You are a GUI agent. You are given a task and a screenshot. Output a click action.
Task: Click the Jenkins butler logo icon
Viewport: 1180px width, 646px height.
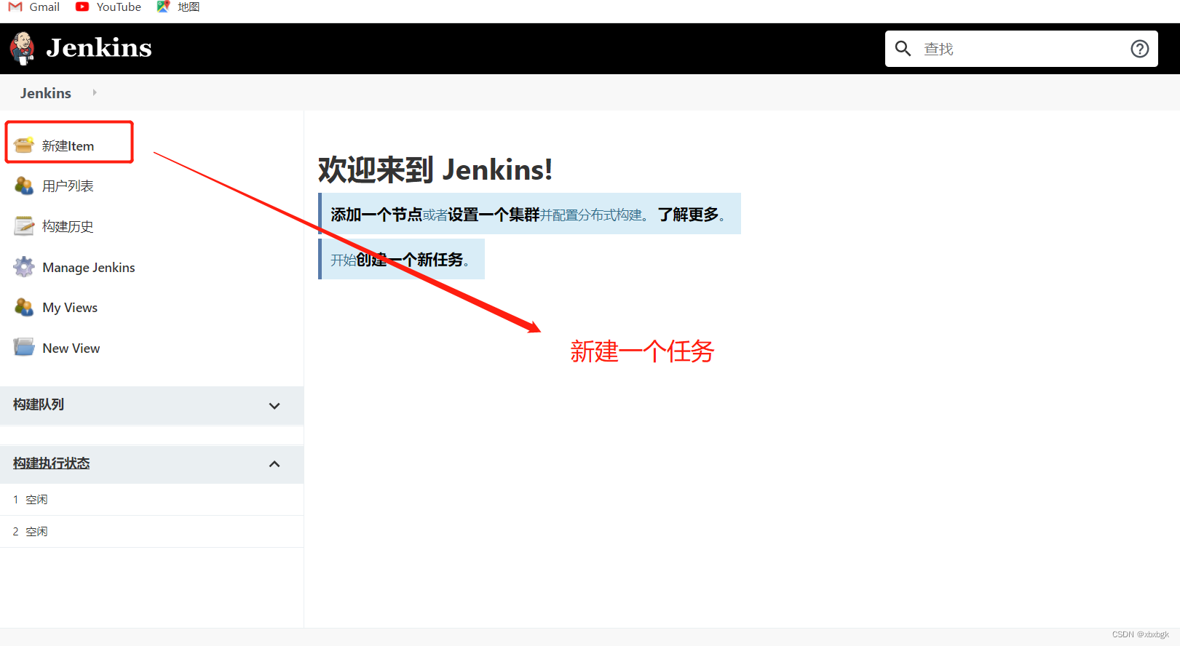(x=23, y=48)
